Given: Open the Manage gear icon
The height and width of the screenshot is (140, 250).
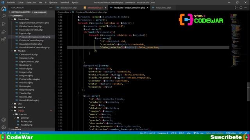Looking at the screenshot, I should coord(4,127).
